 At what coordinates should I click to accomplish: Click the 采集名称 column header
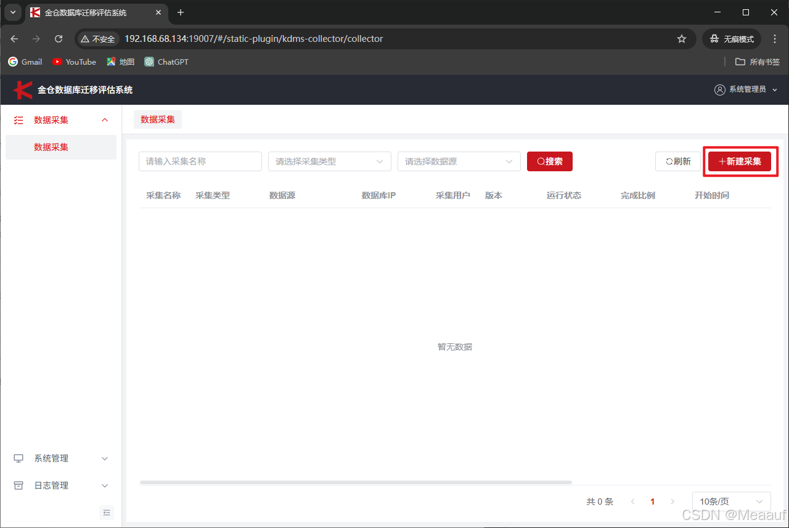tap(163, 195)
